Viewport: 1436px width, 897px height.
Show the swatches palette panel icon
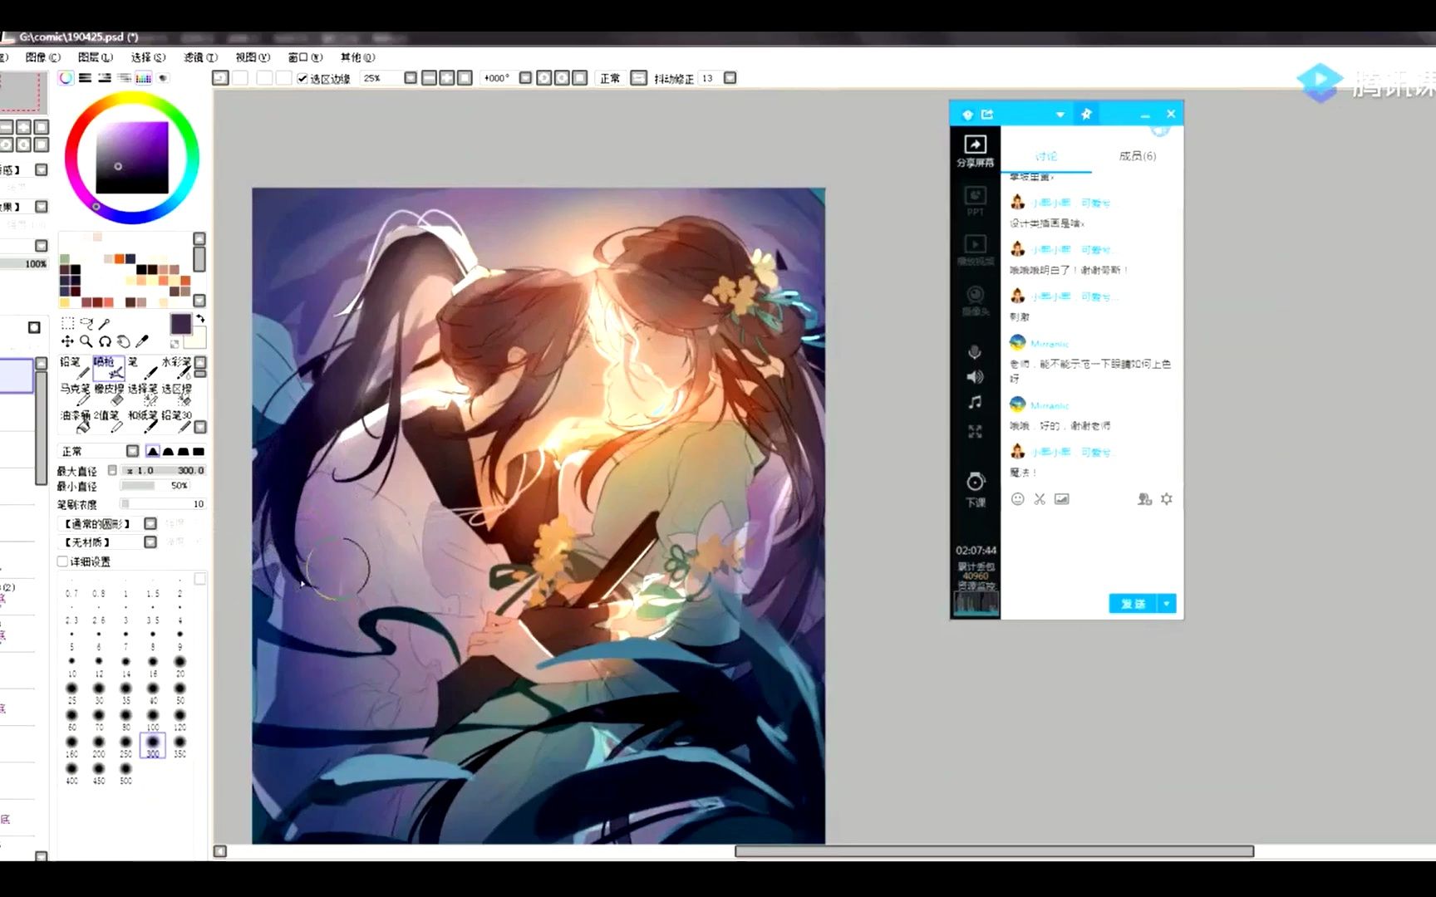(x=144, y=78)
